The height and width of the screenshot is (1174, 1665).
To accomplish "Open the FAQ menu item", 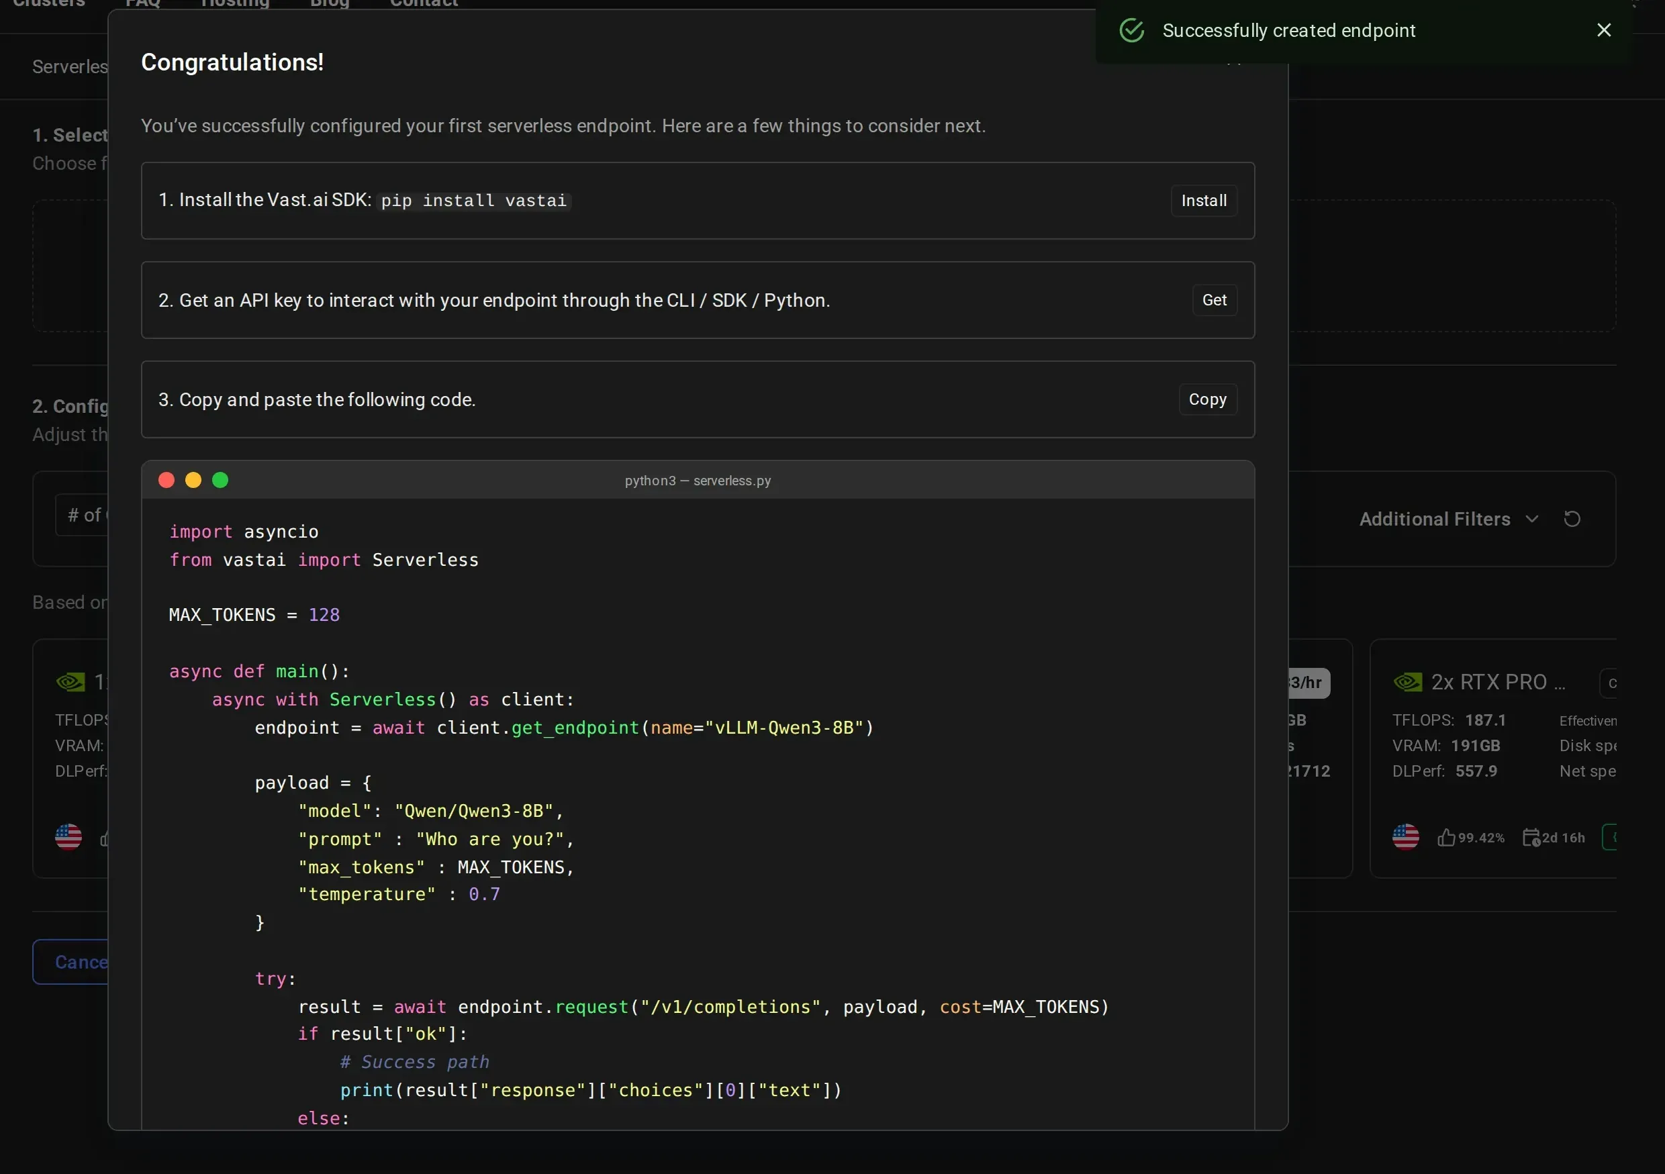I will tap(143, 3).
